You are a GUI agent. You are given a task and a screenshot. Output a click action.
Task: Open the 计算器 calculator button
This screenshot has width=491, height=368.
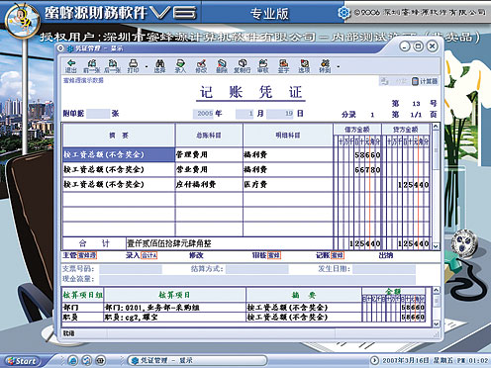pos(425,81)
